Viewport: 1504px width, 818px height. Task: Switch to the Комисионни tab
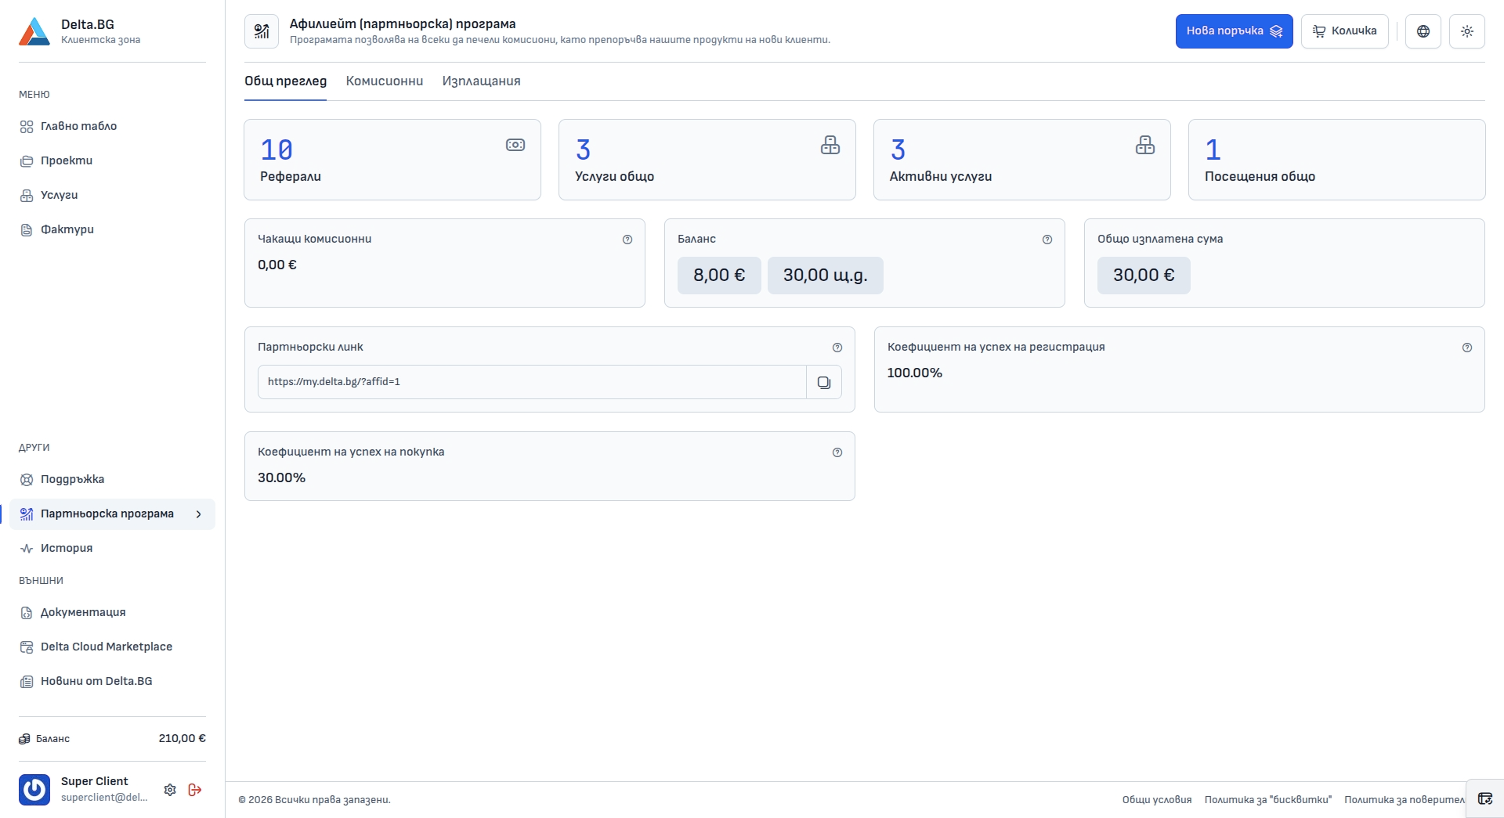pos(385,81)
